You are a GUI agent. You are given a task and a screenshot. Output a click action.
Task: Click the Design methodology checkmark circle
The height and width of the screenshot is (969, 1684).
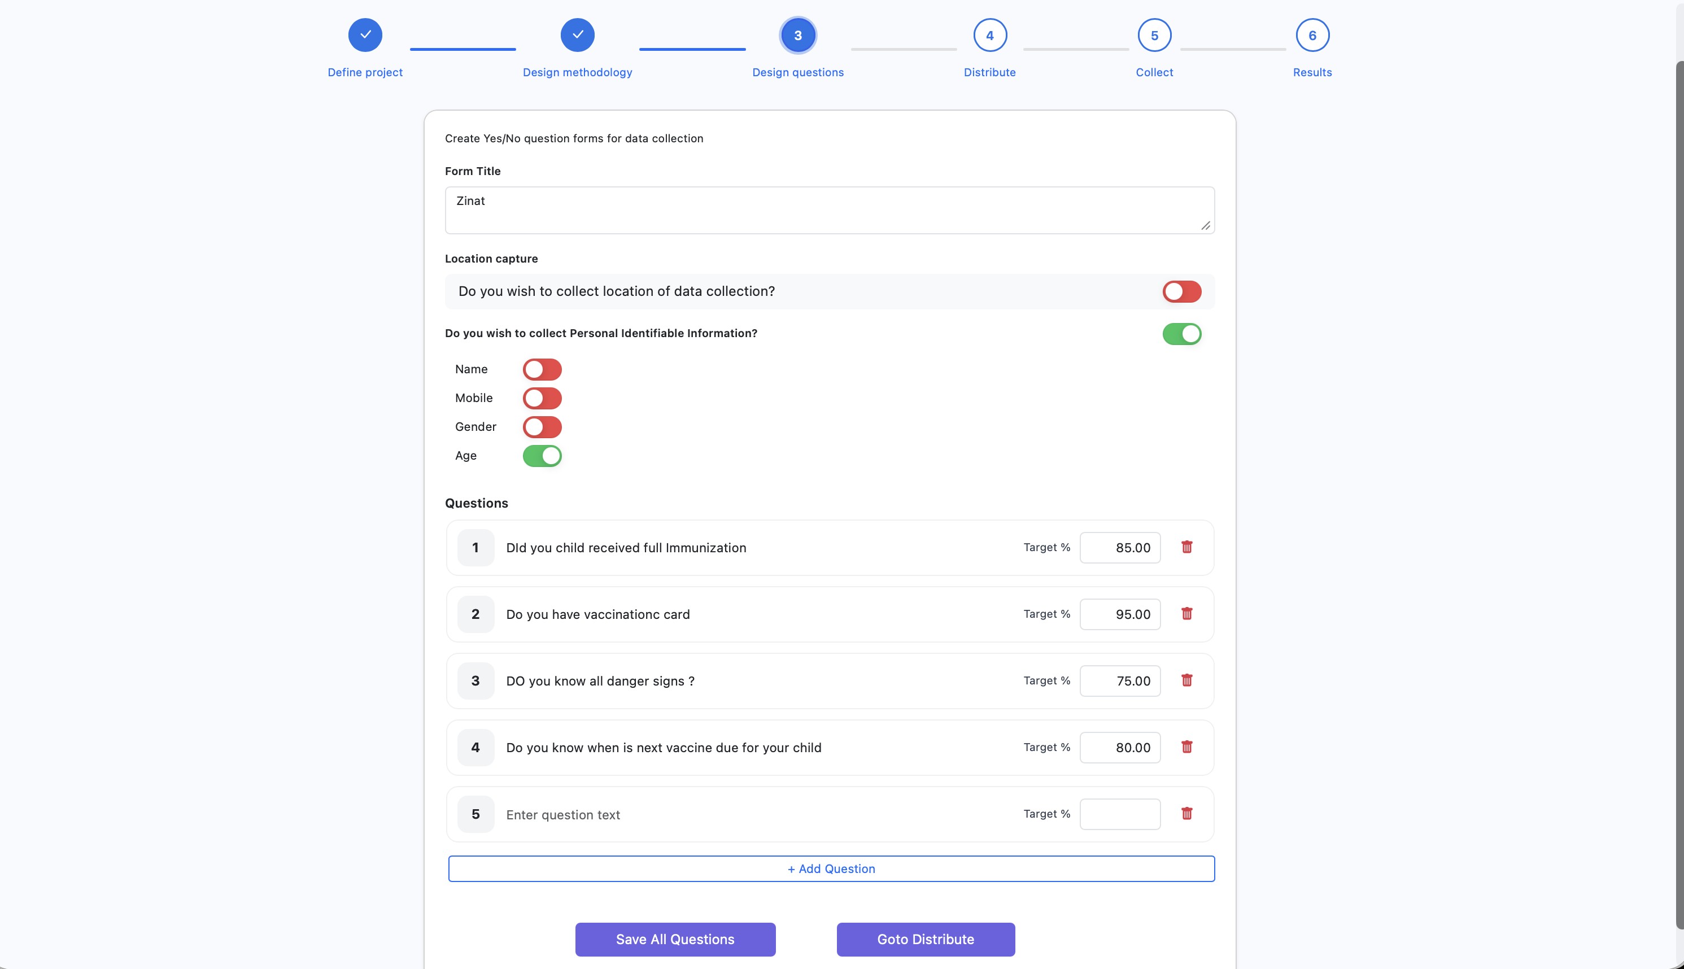[x=578, y=34]
